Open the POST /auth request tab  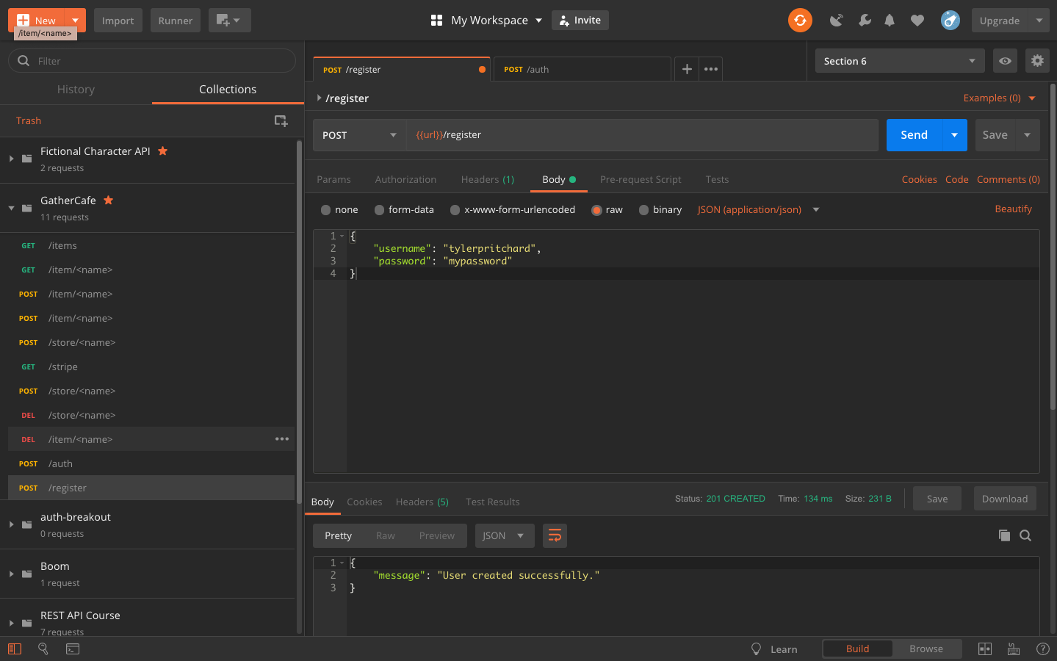(582, 69)
